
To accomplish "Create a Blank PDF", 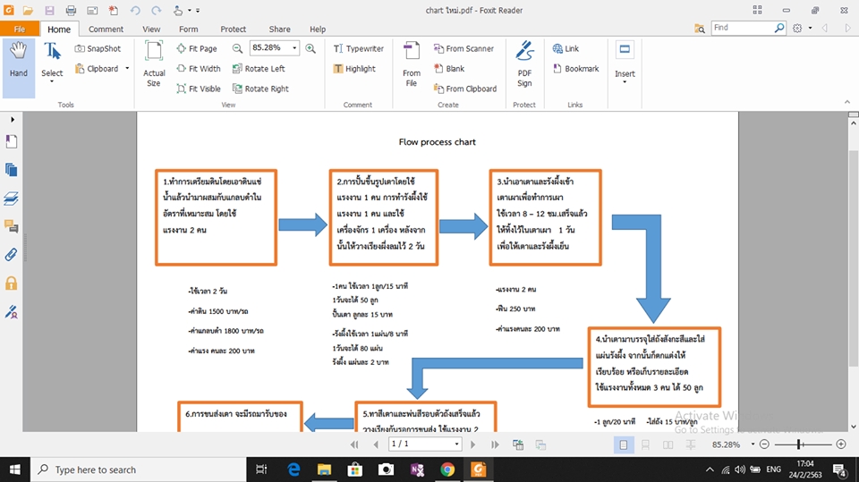I will [449, 69].
